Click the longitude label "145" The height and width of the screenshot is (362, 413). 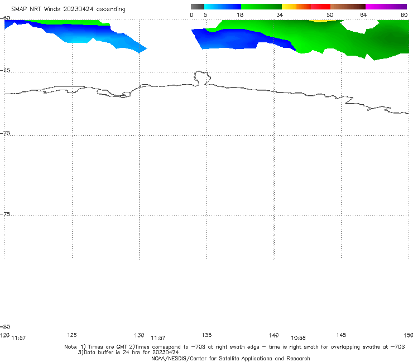342,335
